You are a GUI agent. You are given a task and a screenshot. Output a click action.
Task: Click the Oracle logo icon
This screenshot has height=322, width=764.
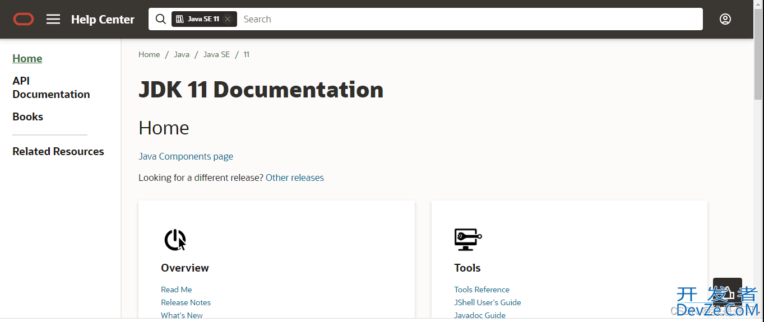24,19
